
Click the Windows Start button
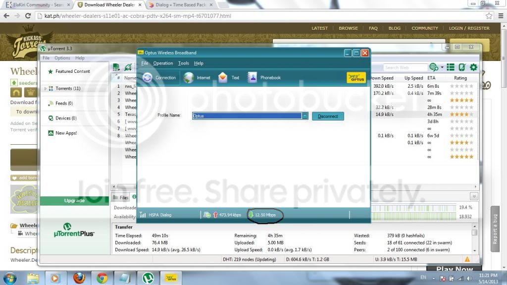(10, 278)
